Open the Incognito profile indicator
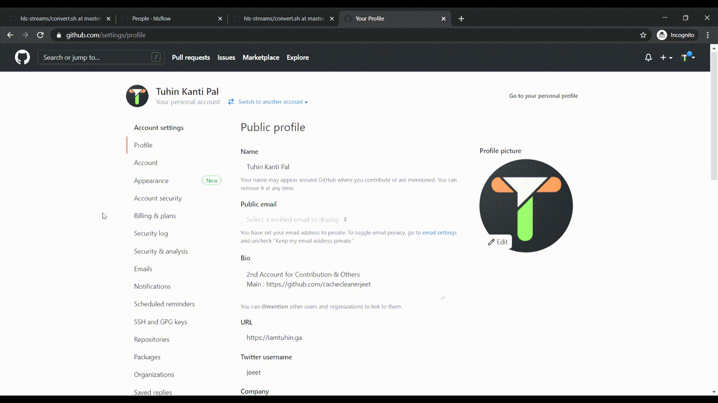 [x=676, y=35]
